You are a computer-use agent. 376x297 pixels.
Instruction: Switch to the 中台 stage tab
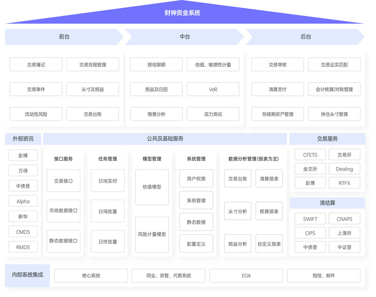184,37
